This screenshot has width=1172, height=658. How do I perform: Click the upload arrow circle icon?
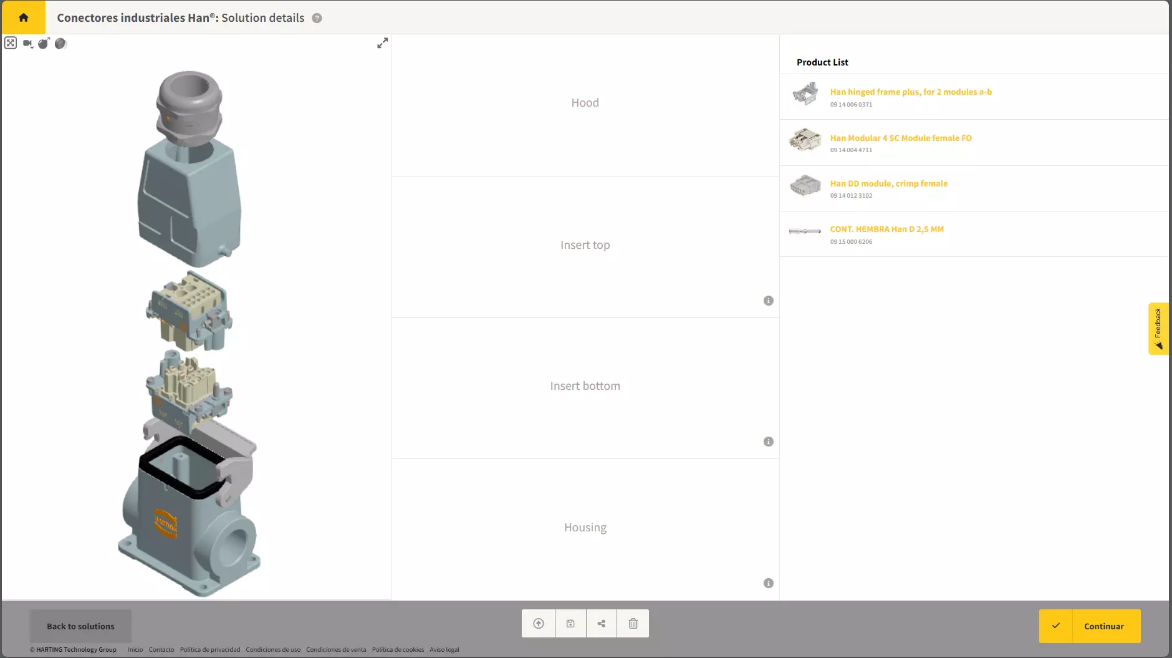coord(539,624)
